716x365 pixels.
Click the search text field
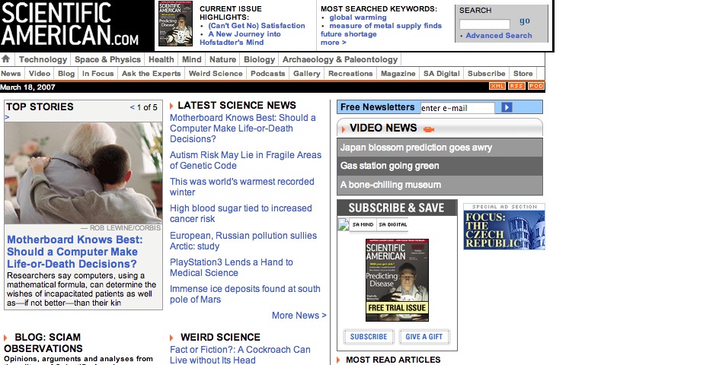[x=484, y=24]
